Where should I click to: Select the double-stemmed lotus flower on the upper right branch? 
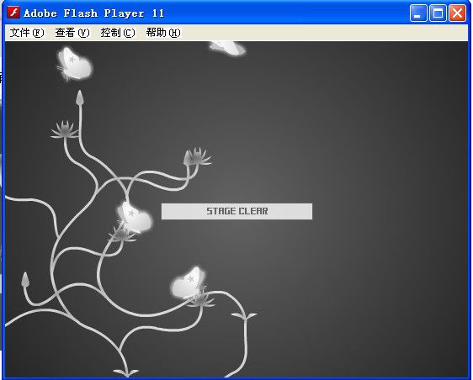(x=197, y=156)
